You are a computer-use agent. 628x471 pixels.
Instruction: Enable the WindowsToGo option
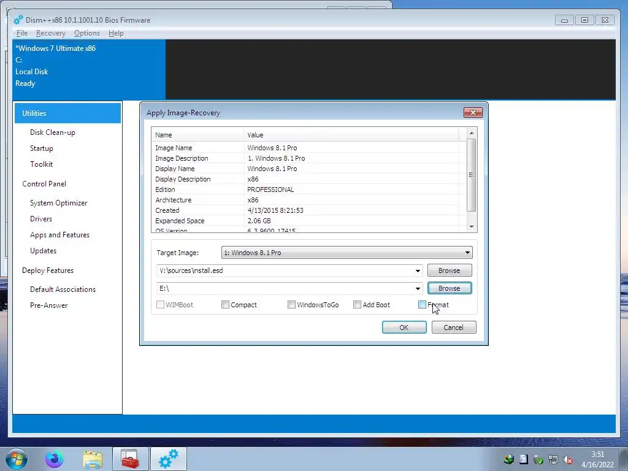[291, 305]
